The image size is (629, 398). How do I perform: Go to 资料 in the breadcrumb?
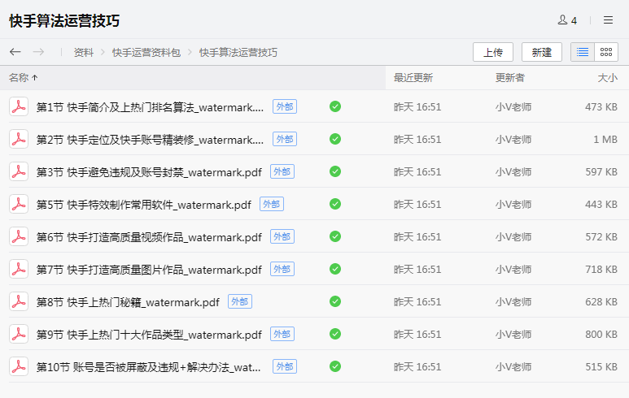click(84, 53)
